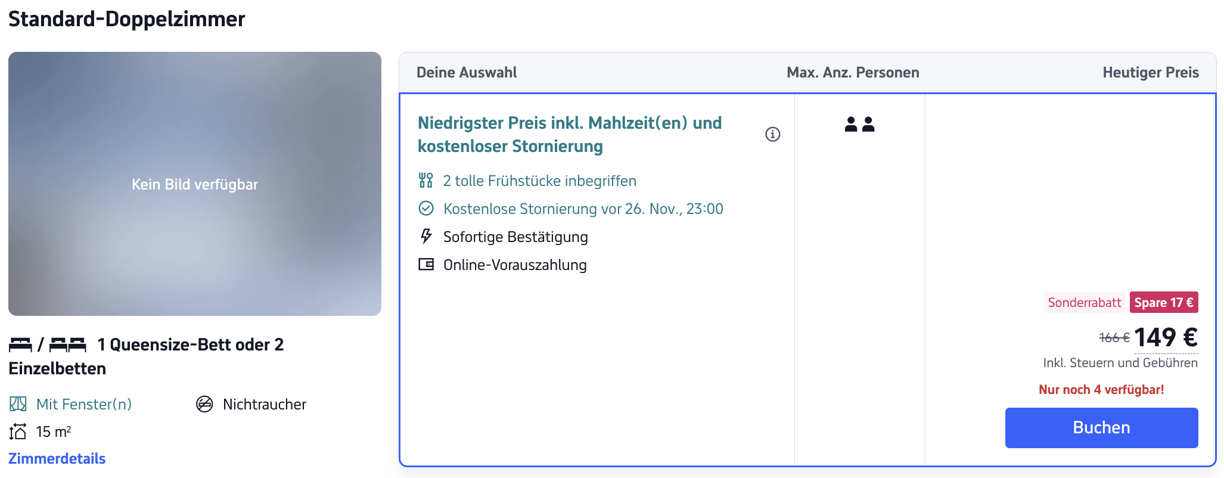Click the Kein Bild verfügbar room thumbnail
This screenshot has width=1224, height=478.
pos(195,184)
